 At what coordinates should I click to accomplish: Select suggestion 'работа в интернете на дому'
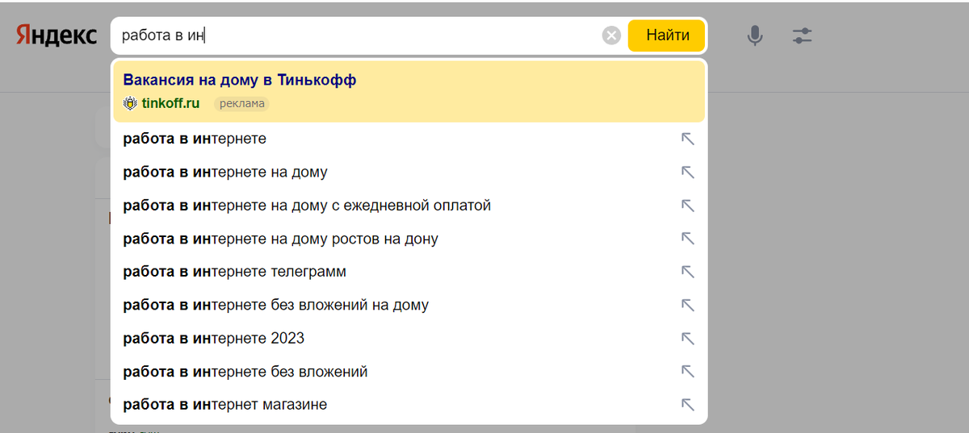[x=409, y=172]
